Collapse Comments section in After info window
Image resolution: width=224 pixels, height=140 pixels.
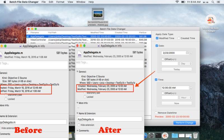point(77,130)
